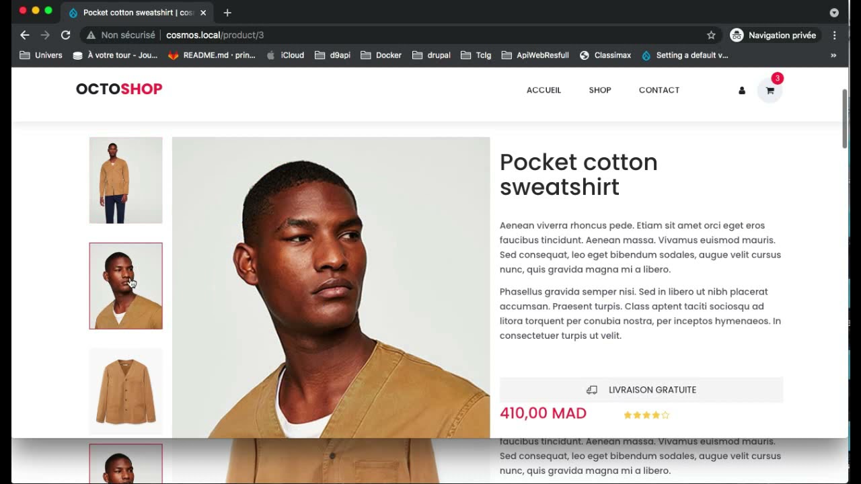
Task: Click the address bar URL cosmos.local/product/3
Action: 215,35
